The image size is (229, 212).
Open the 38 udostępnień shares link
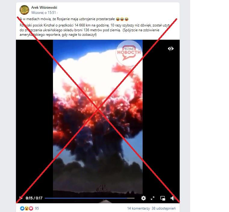tap(164, 208)
